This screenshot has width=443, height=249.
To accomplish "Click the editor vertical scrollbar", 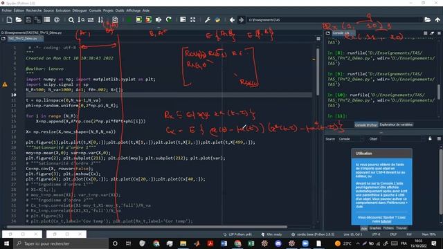I will [318, 72].
